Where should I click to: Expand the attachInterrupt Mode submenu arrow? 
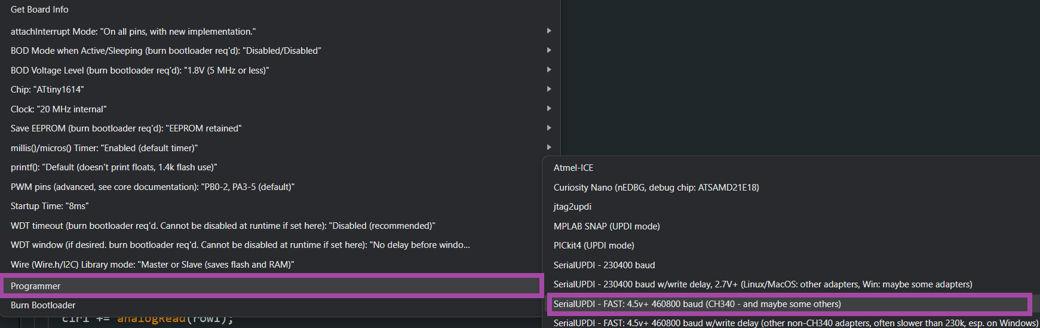(x=548, y=31)
